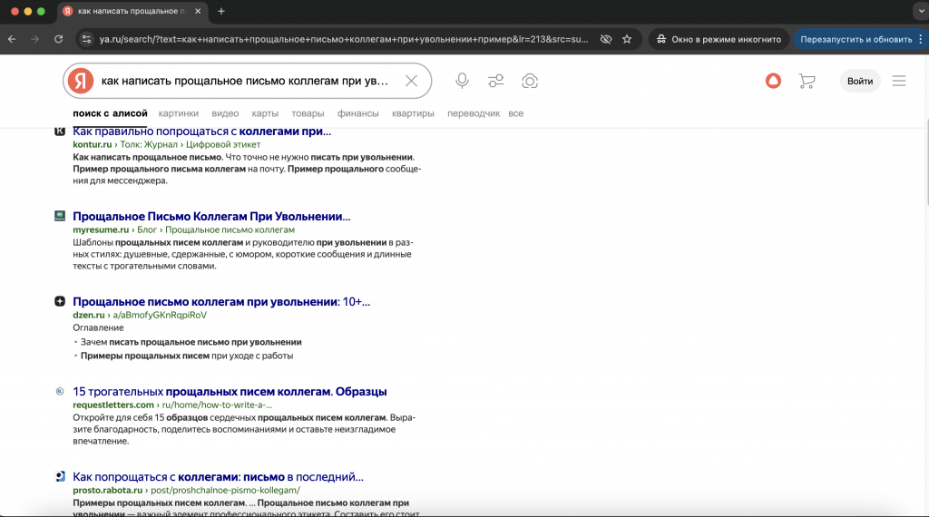The image size is (929, 517).
Task: Close the Yandex search tab
Action: tap(198, 11)
